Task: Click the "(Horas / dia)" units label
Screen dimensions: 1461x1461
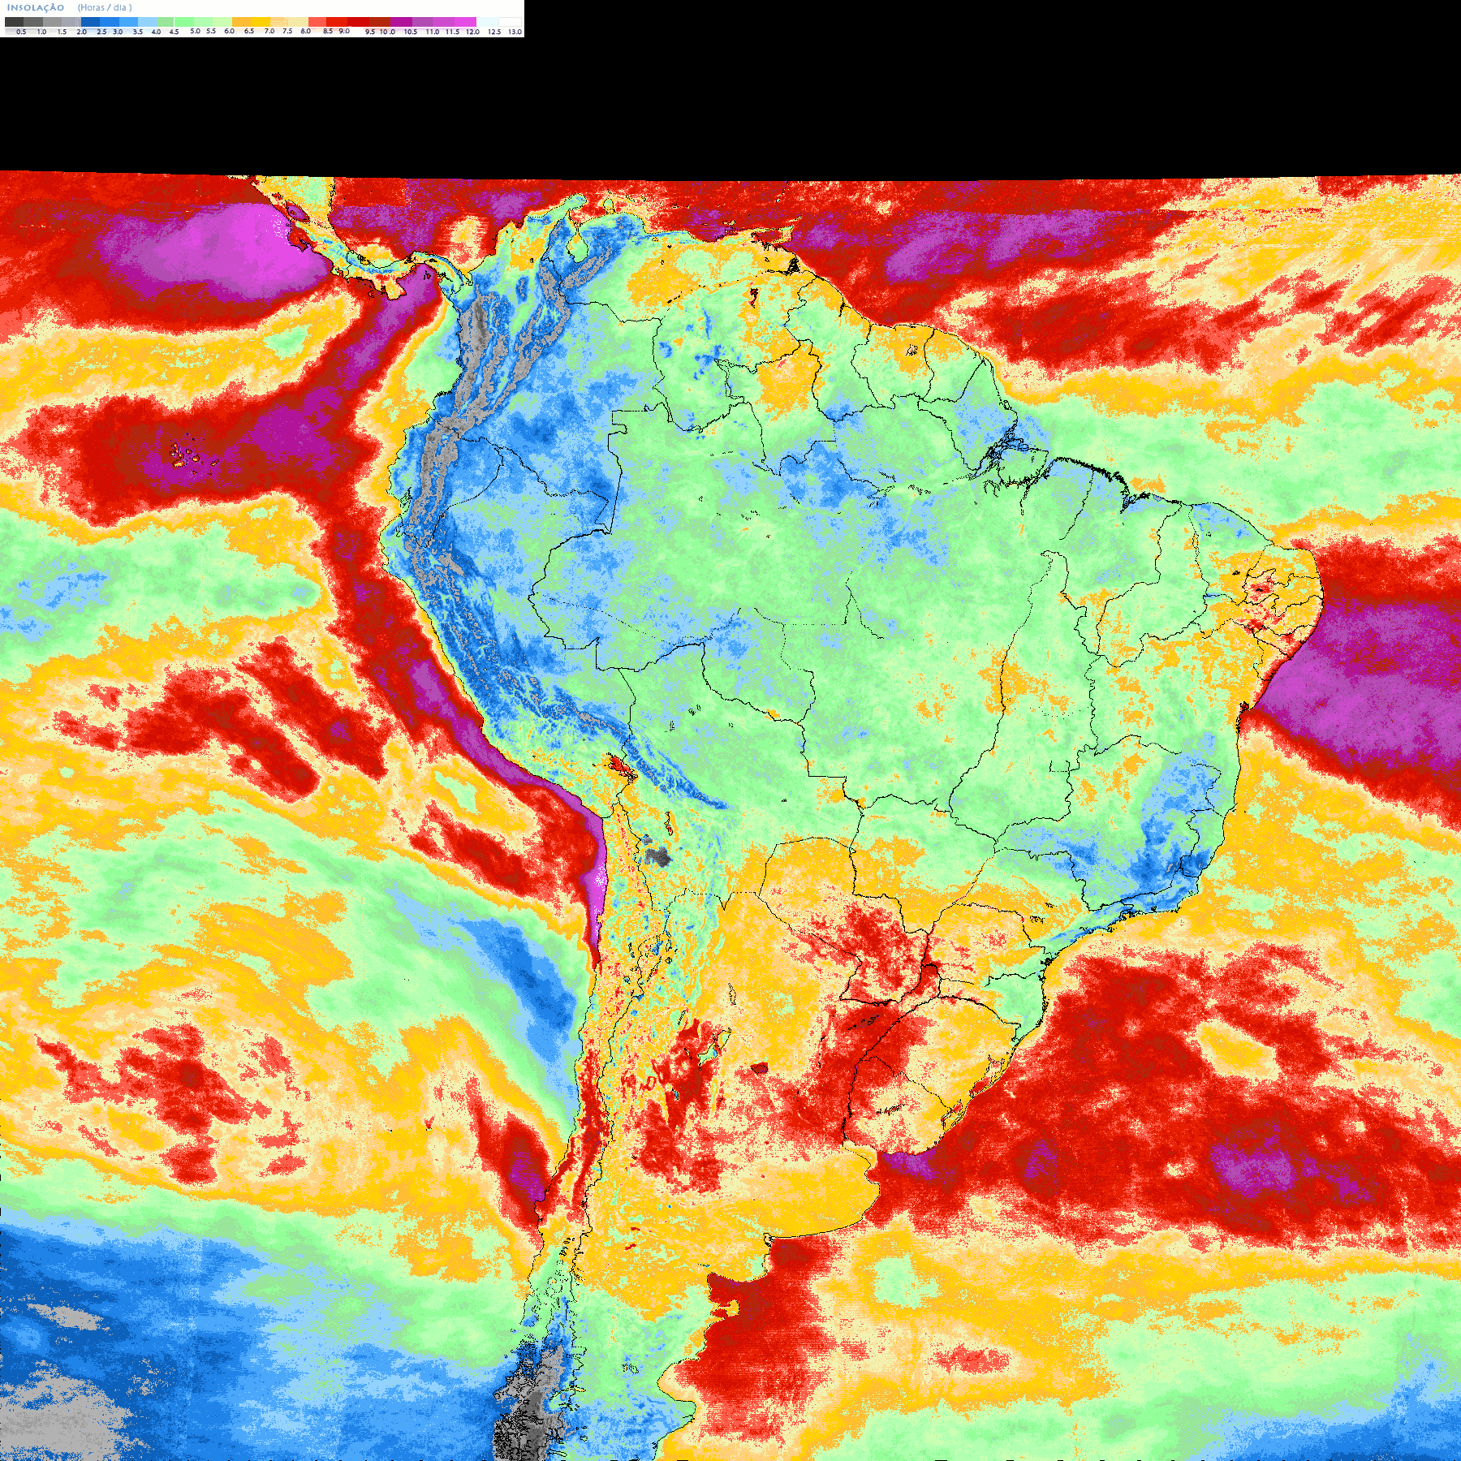Action: [105, 7]
